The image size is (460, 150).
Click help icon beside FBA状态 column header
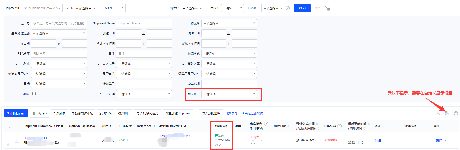[339, 126]
